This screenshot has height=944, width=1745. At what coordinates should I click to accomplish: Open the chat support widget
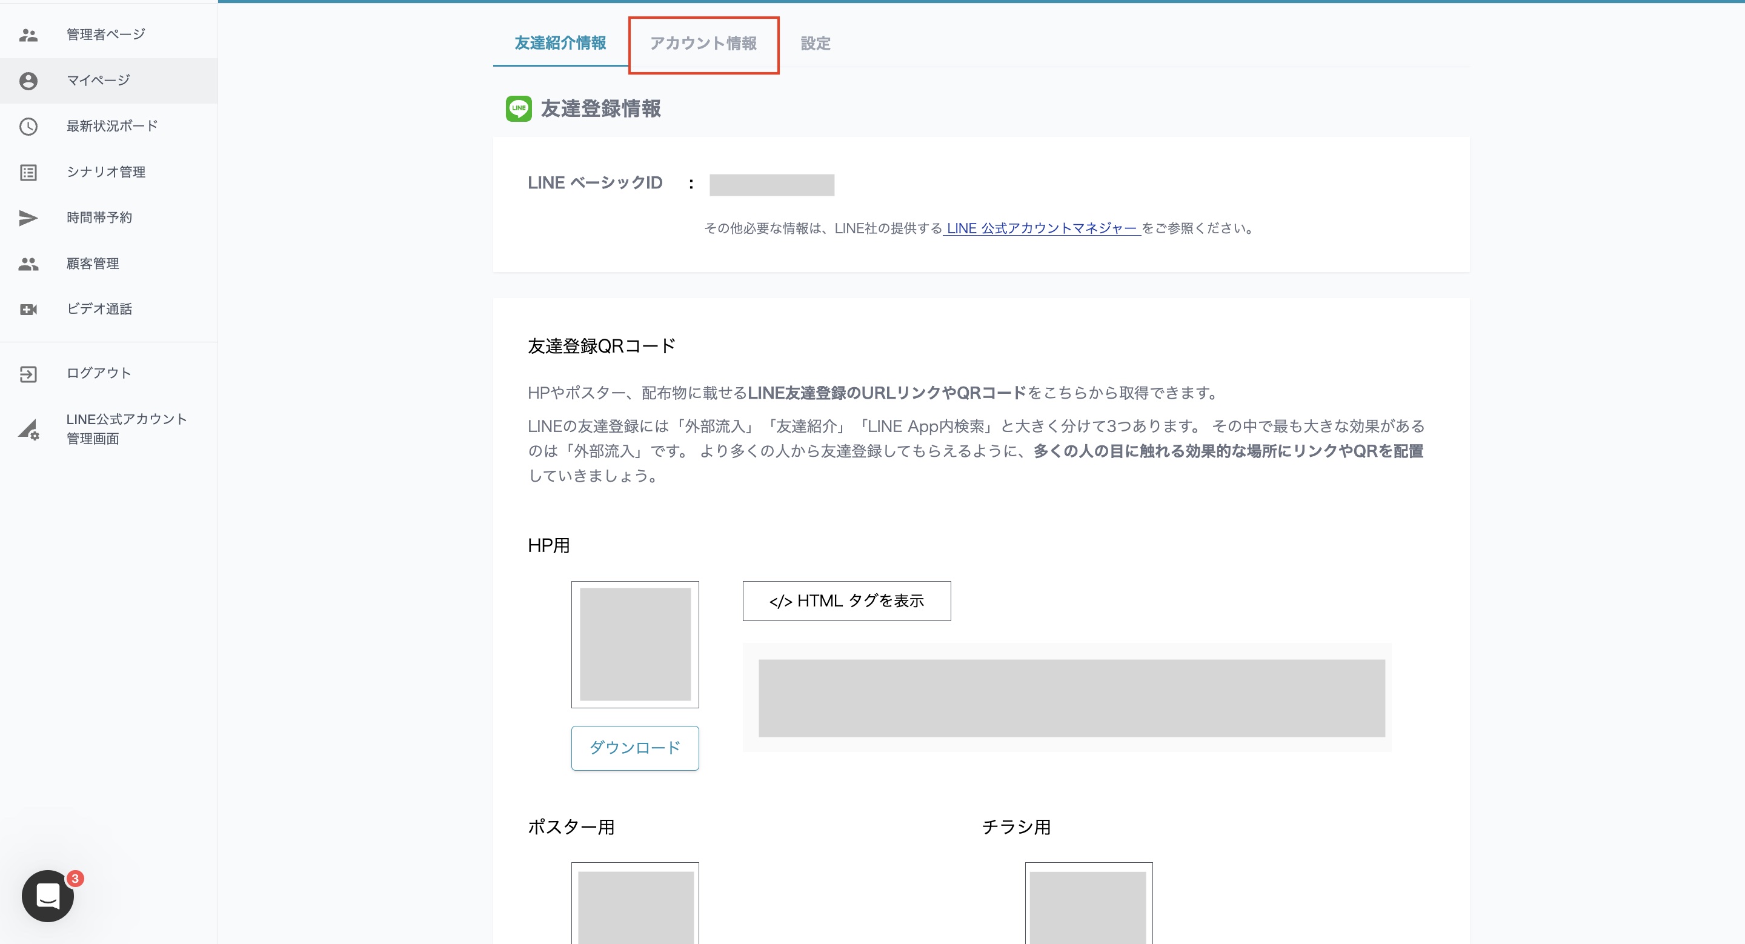pyautogui.click(x=47, y=896)
